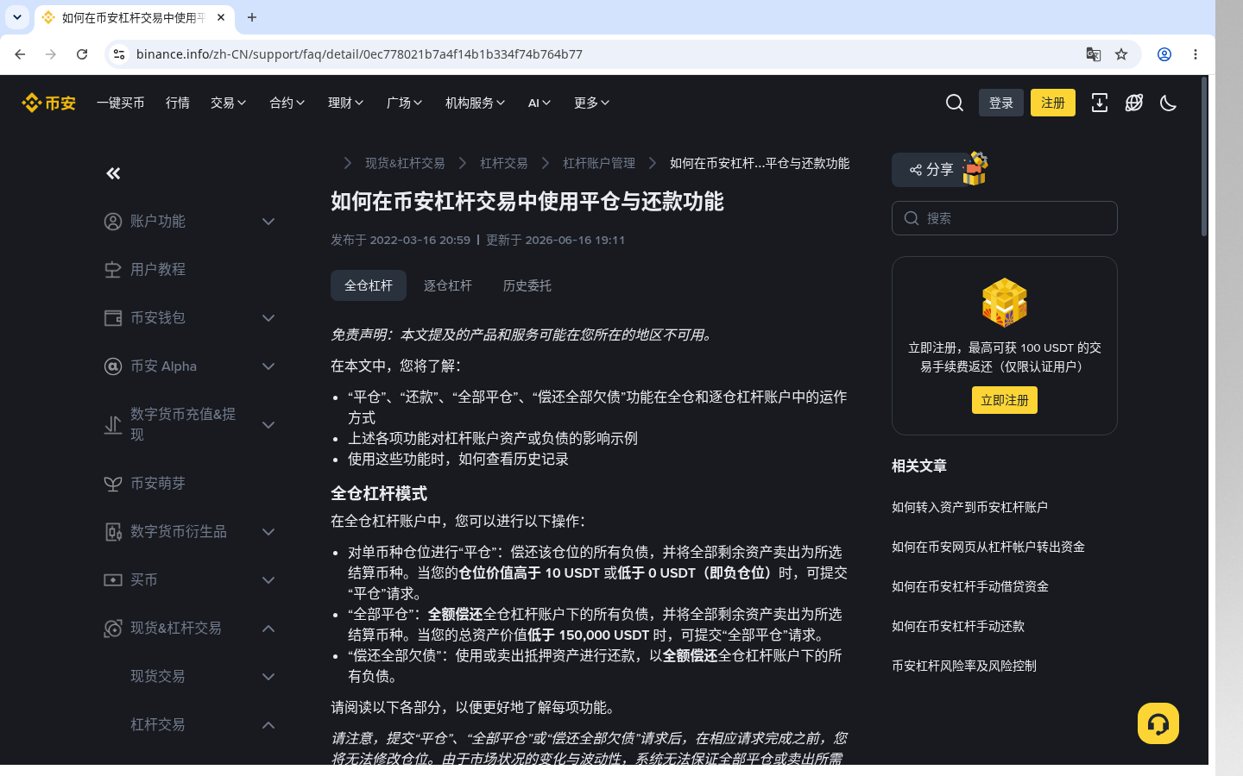Click the 币安 Alpha icon
This screenshot has height=776, width=1243.
click(113, 366)
